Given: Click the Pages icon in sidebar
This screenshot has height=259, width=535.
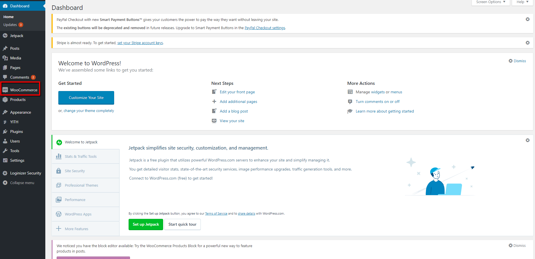Looking at the screenshot, I should pos(5,68).
